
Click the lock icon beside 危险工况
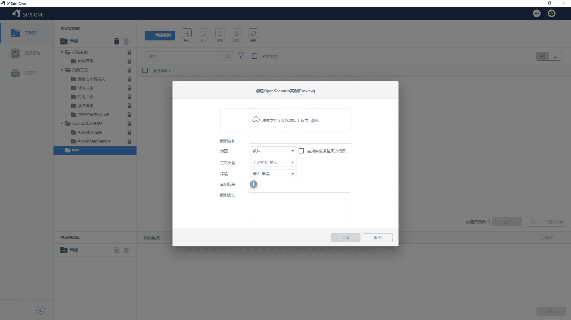click(129, 70)
